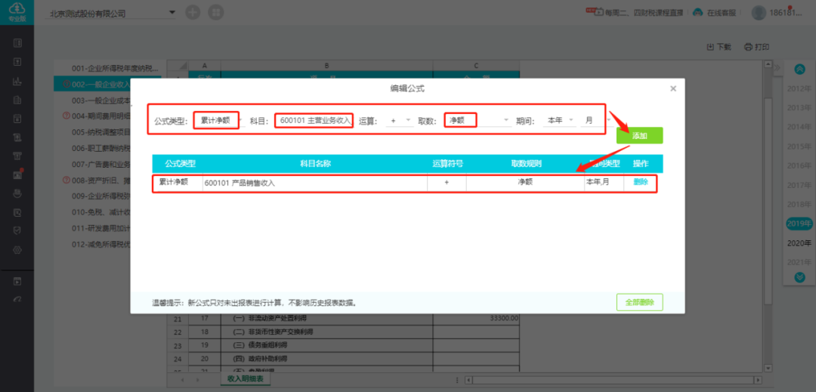This screenshot has width=816, height=392.
Task: Click the 600101 产品销售收入 cell
Action: (x=315, y=183)
